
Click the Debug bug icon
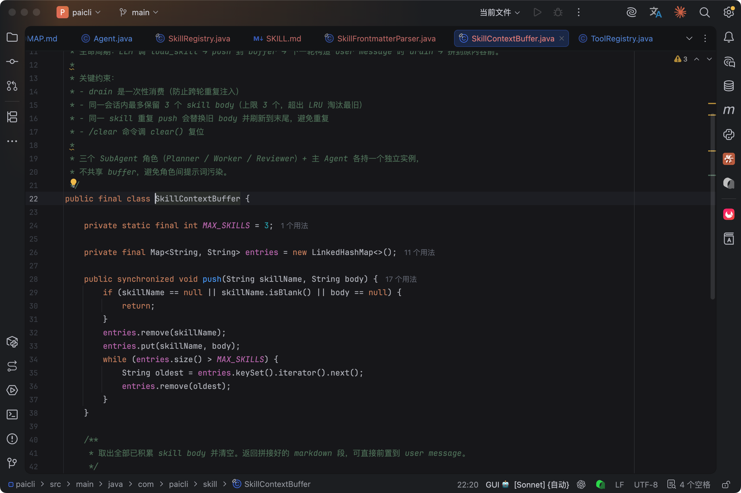click(558, 12)
